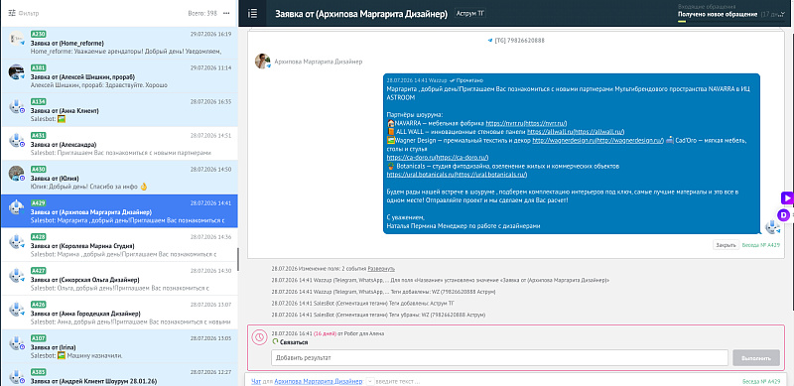Click the green A431 badge
This screenshot has width=794, height=386.
pos(38,135)
